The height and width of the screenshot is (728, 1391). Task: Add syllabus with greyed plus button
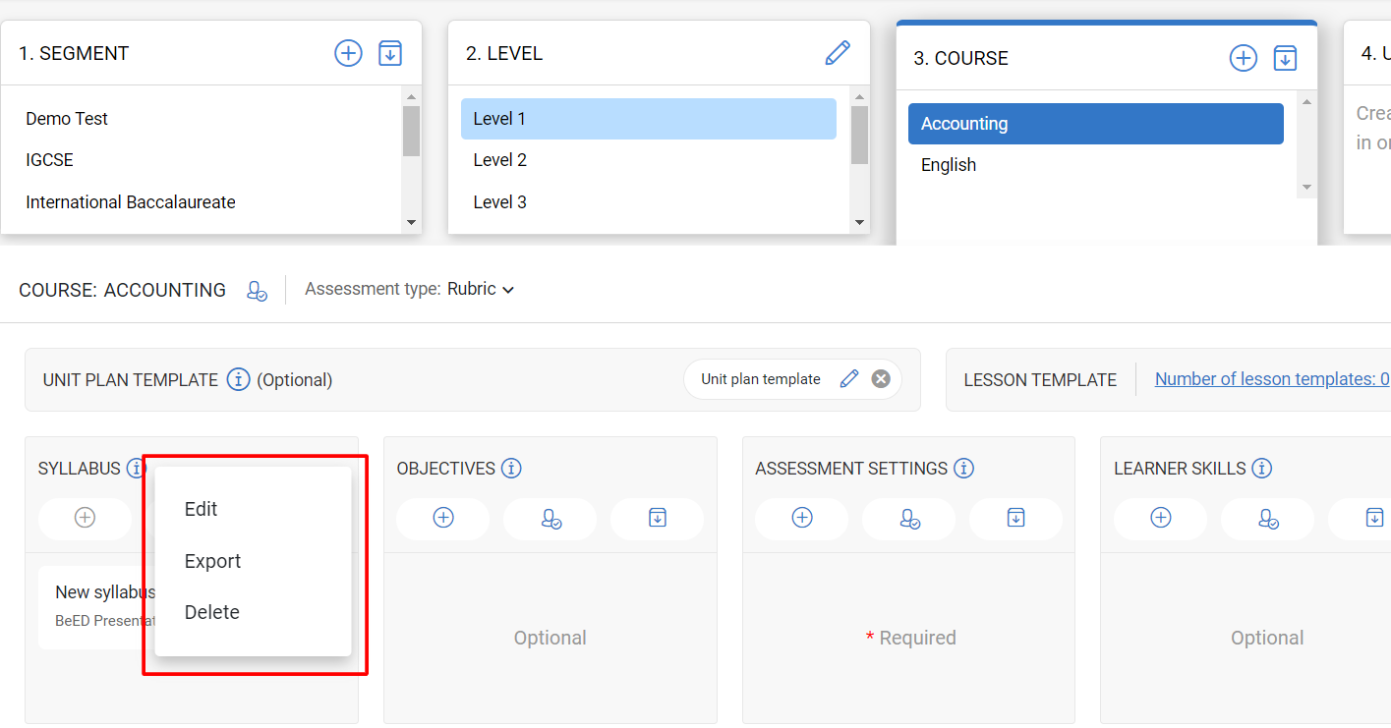coord(85,518)
